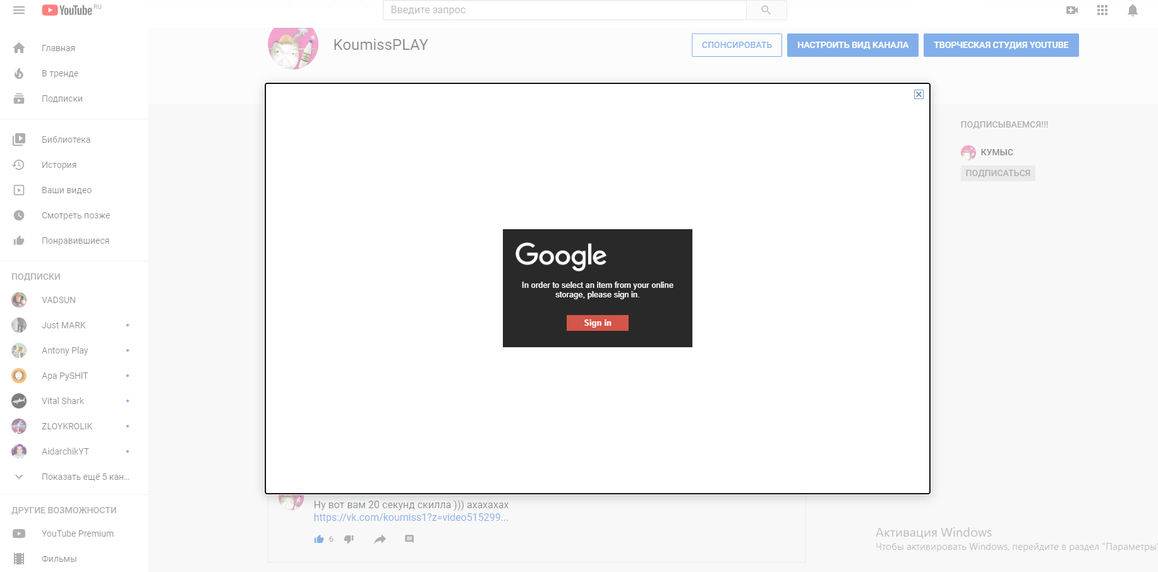The height and width of the screenshot is (572, 1158).
Task: Open the hamburger guide menu
Action: tap(19, 10)
